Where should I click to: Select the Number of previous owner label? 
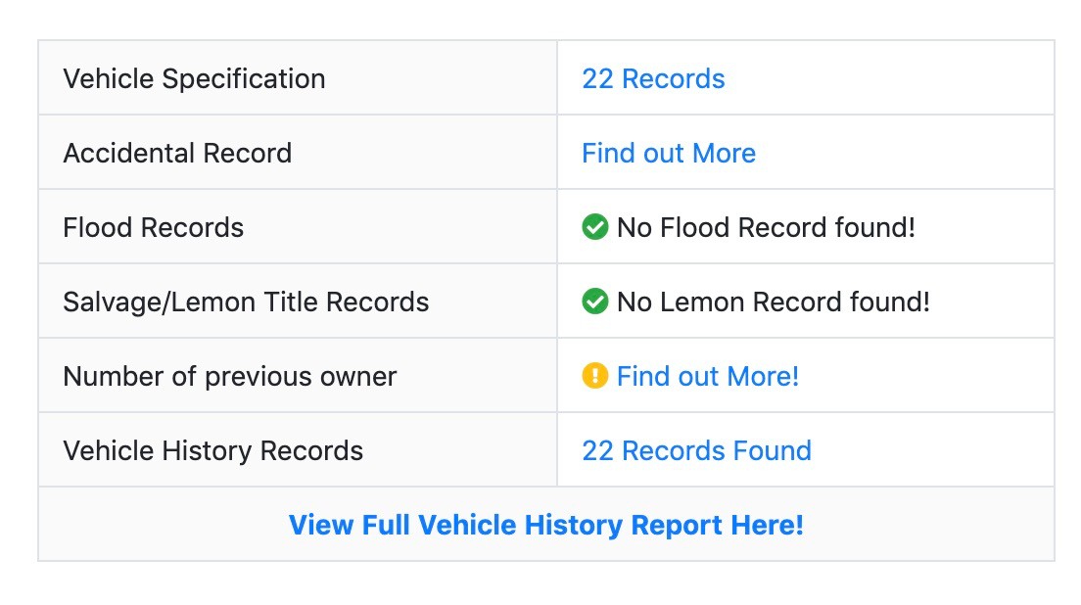click(x=229, y=375)
